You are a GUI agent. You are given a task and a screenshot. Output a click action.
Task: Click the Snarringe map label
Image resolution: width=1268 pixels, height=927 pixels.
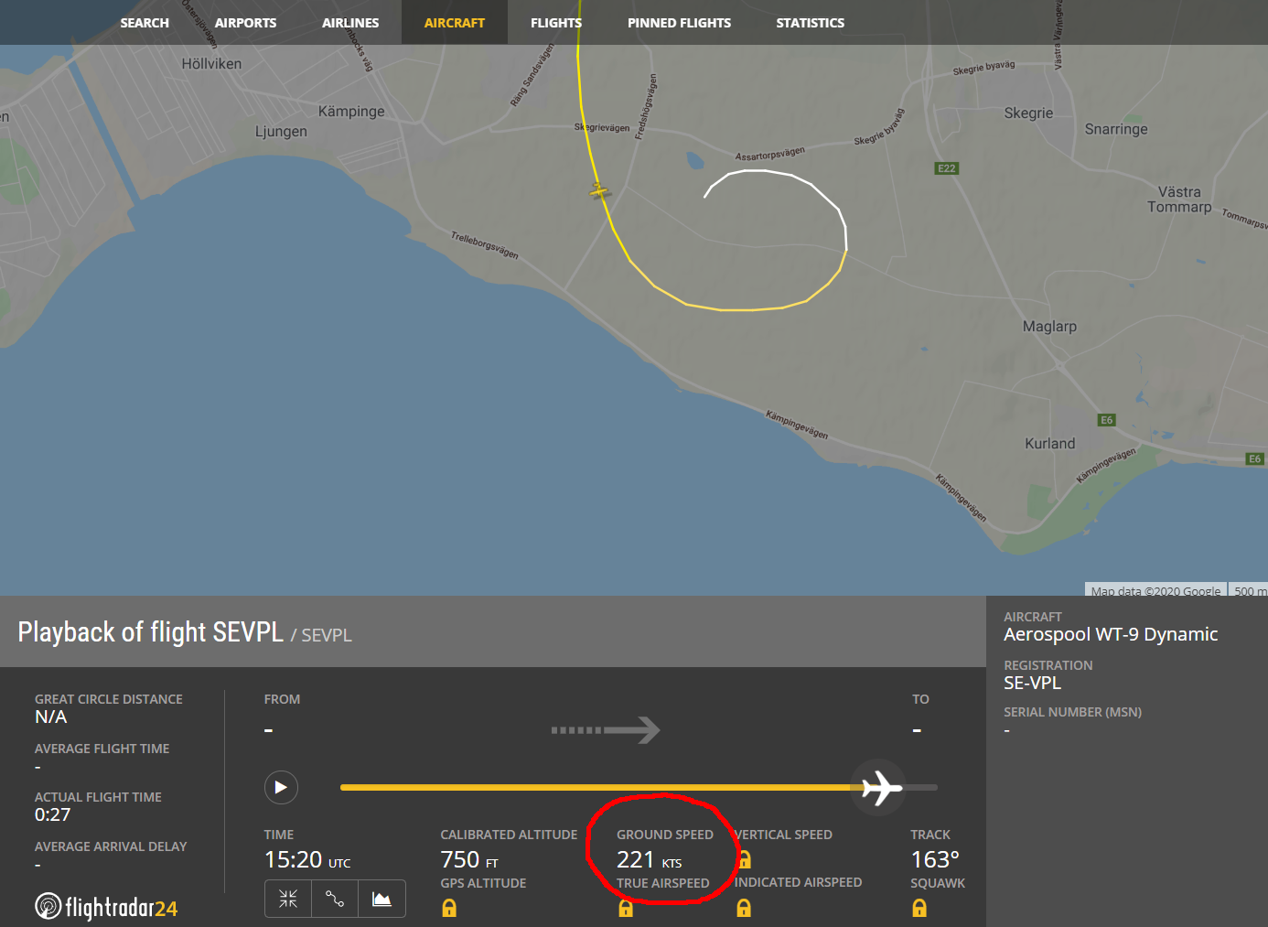tap(1116, 129)
